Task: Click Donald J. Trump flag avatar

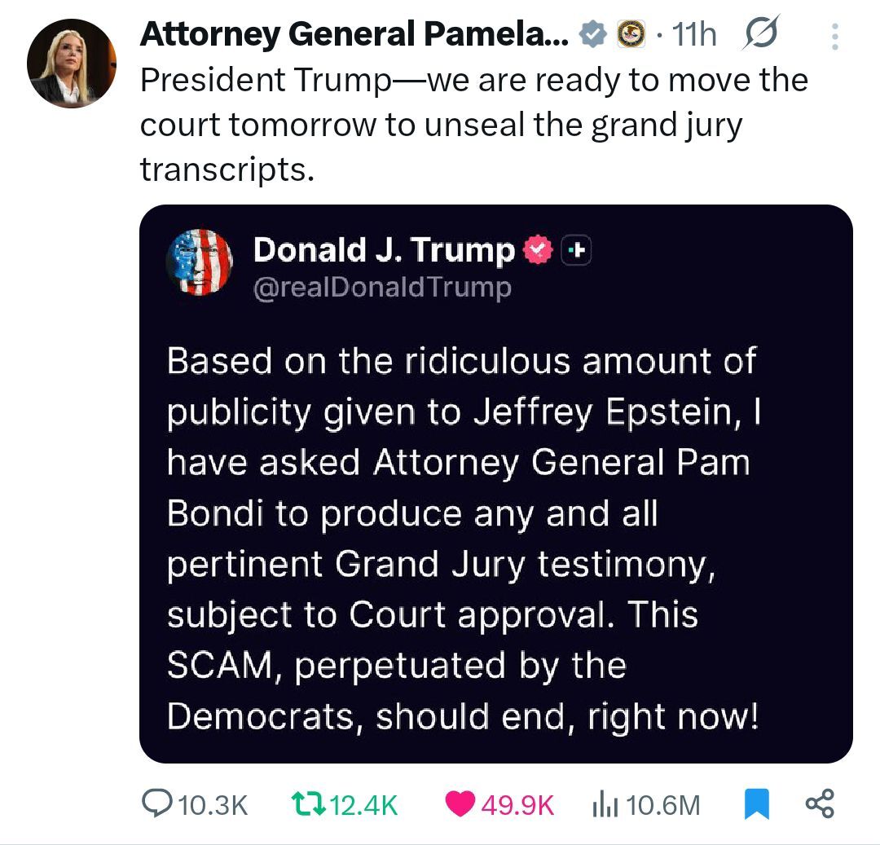Action: tap(200, 262)
